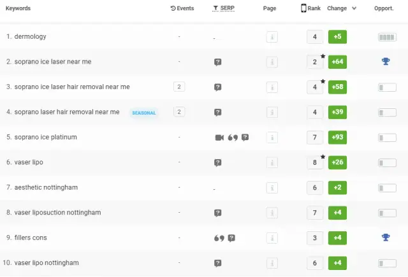
Task: Click the video SERP icon for soprano ice platinum
Action: 219,138
